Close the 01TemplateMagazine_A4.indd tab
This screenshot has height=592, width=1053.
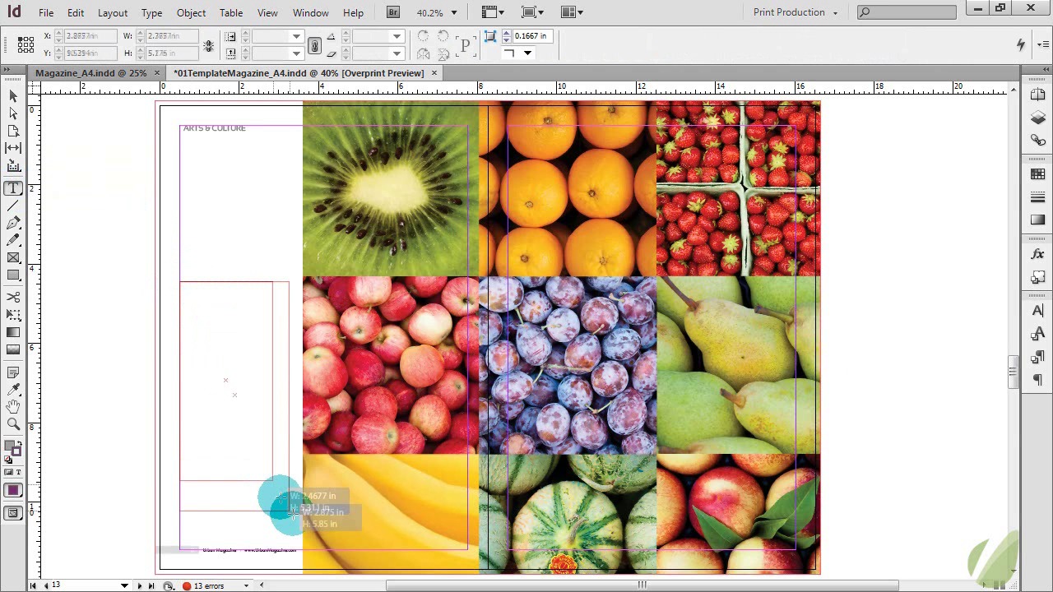point(434,73)
